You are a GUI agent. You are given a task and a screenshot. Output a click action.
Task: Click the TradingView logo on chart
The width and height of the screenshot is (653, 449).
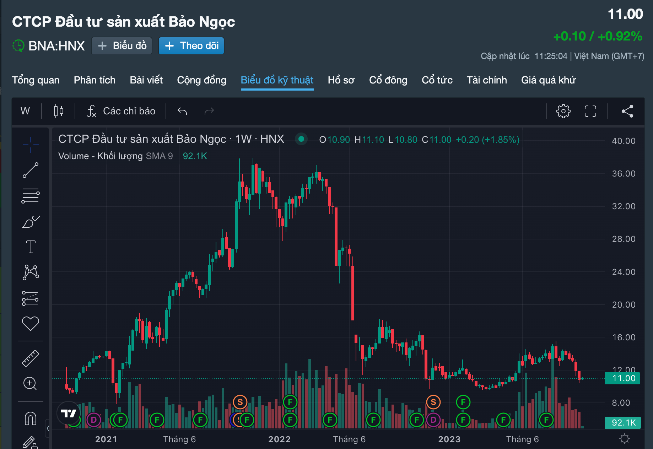(69, 413)
